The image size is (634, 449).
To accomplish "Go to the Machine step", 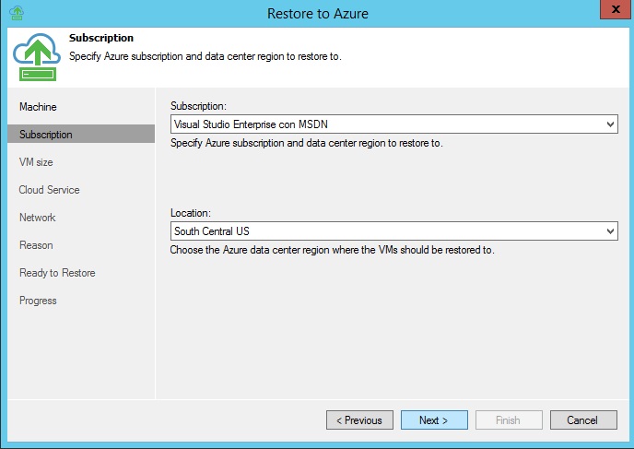I will 38,107.
